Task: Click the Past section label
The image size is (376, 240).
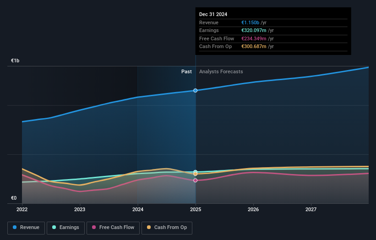Action: click(x=186, y=71)
